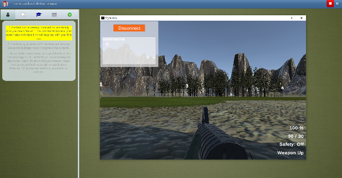The image size is (342, 178).
Task: Click the Weapon Up status text
Action: point(290,153)
